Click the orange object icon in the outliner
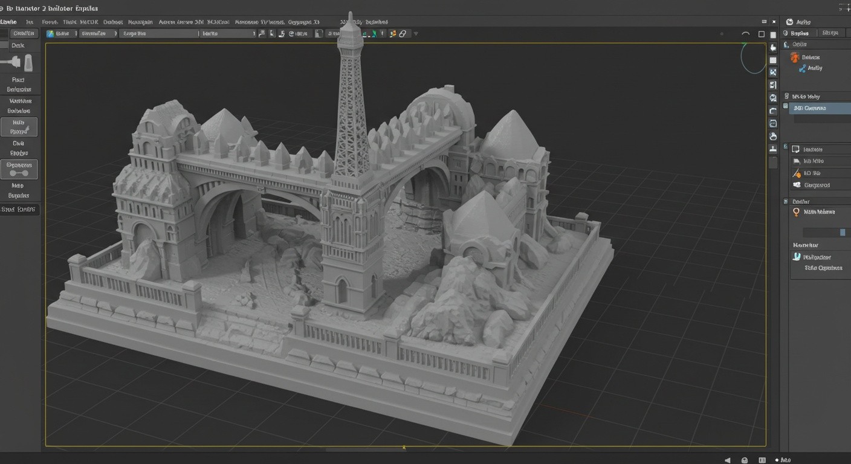The width and height of the screenshot is (851, 464). click(795, 57)
